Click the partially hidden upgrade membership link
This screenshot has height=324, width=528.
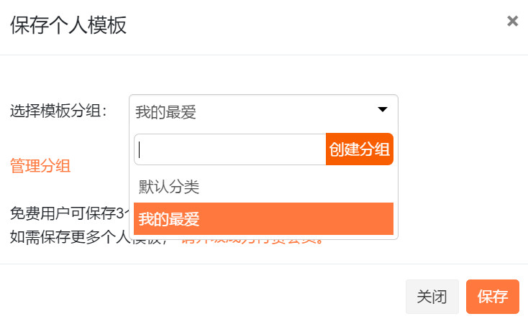point(288,240)
